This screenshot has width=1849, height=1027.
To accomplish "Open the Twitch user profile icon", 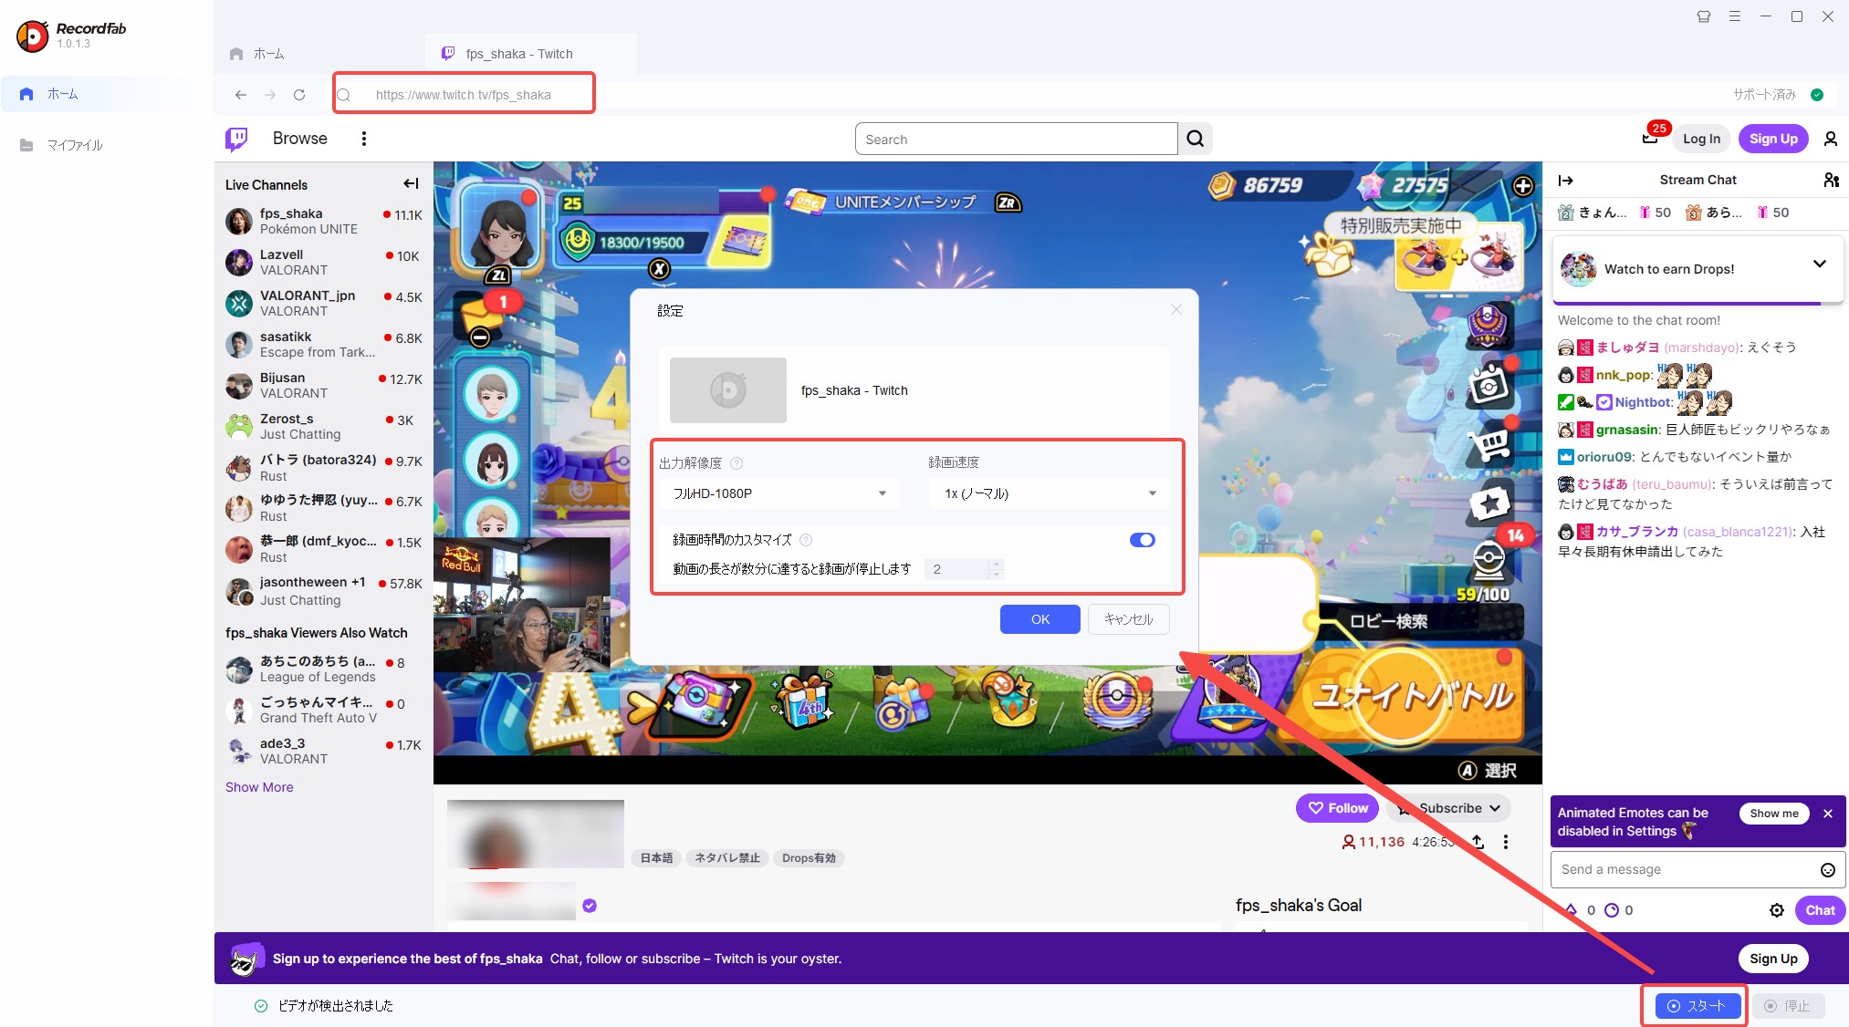I will point(1831,139).
